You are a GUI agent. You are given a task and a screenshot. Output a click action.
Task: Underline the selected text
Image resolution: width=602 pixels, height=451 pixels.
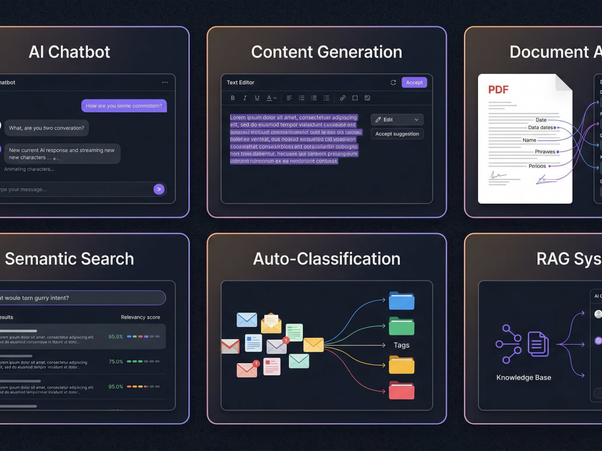257,98
